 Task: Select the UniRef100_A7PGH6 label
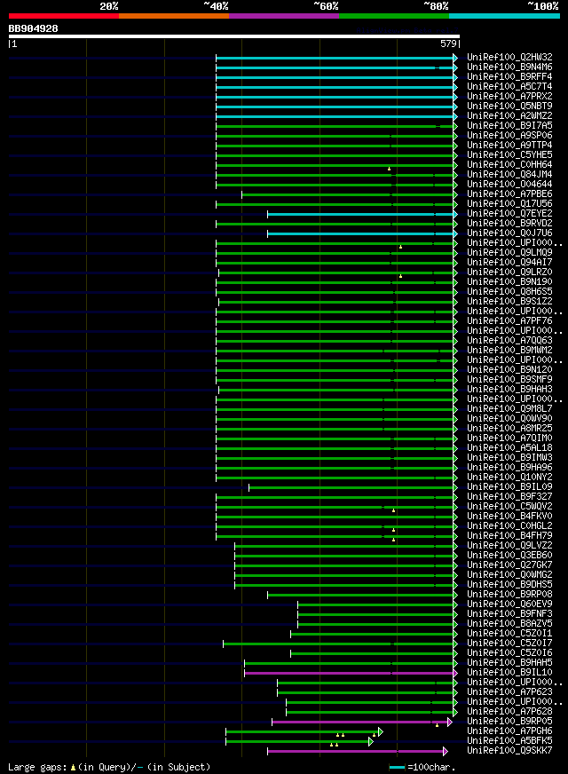[509, 731]
